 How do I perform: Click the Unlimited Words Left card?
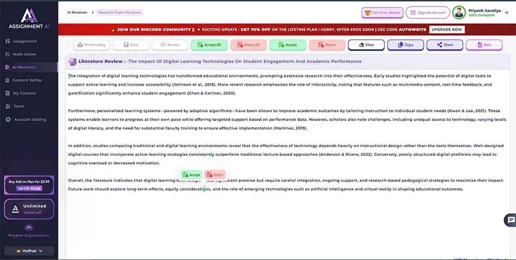click(29, 209)
